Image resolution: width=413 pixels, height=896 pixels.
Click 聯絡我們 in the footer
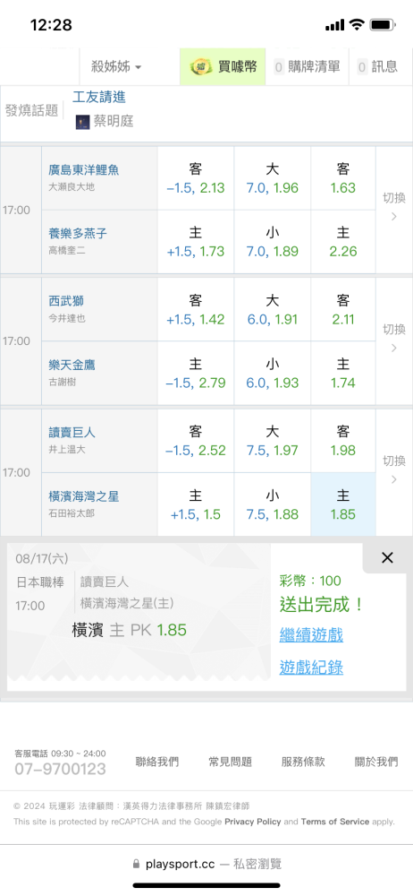[156, 761]
